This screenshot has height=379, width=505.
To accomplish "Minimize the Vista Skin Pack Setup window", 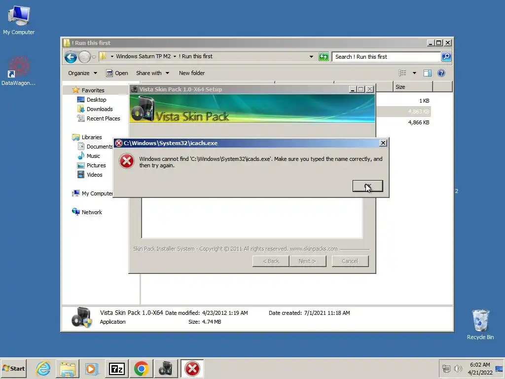I will [353, 89].
